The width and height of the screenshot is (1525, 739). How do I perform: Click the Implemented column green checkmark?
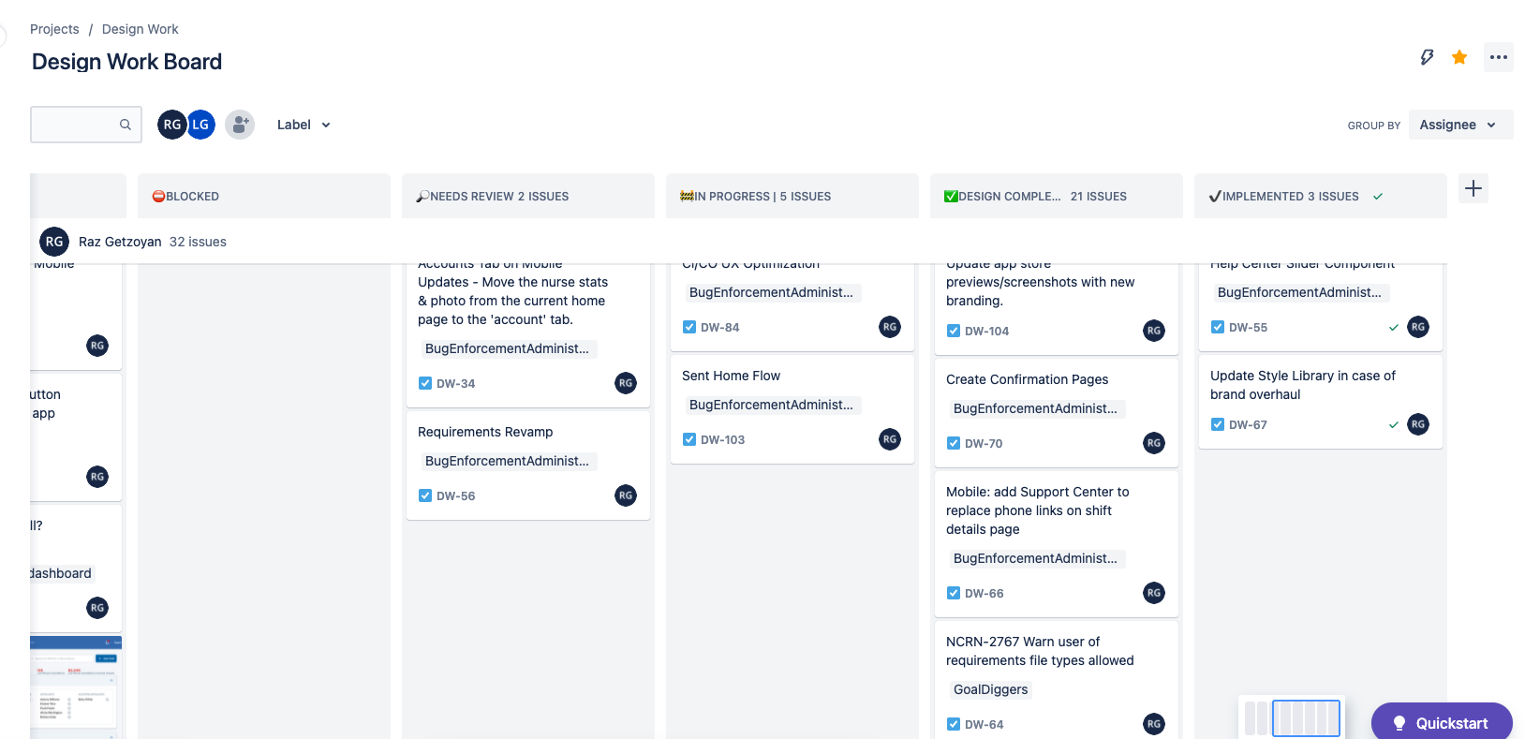[x=1378, y=197]
